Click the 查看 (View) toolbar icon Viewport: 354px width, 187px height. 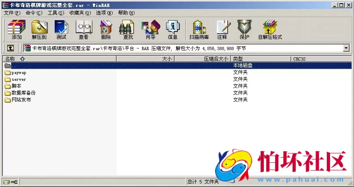(x=83, y=29)
